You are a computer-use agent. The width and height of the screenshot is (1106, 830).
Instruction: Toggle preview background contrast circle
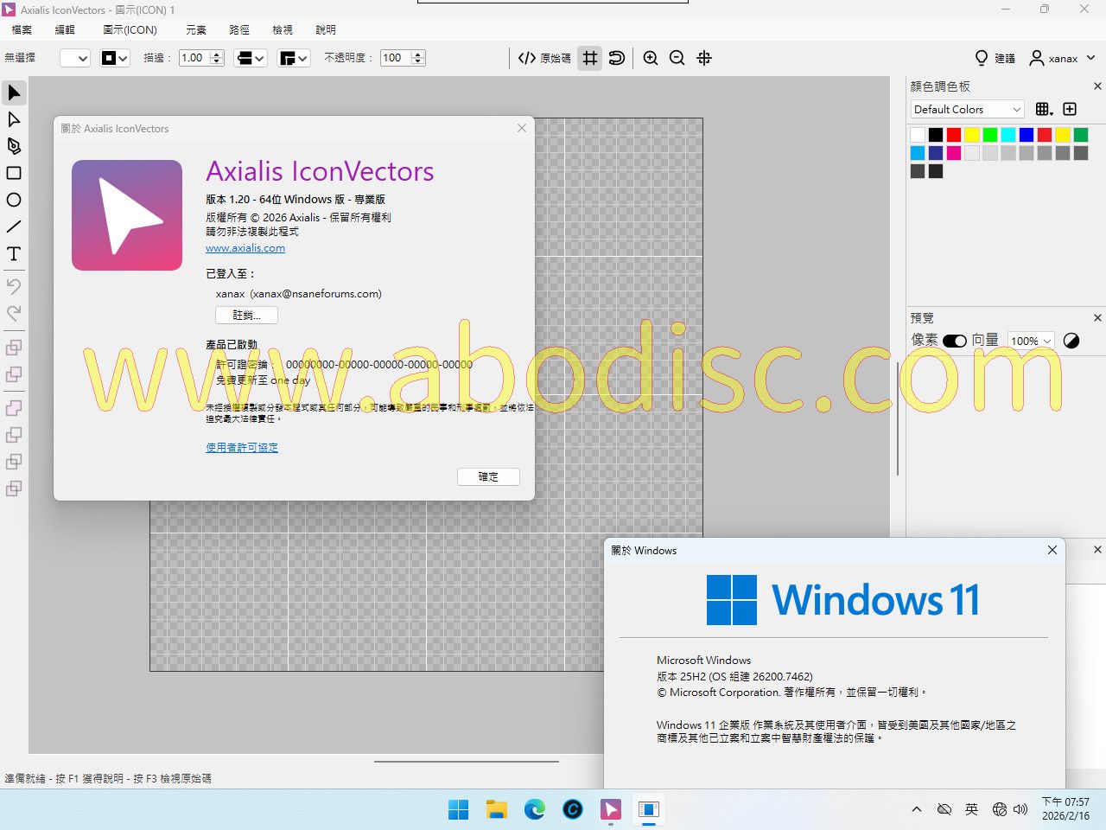pos(1071,341)
